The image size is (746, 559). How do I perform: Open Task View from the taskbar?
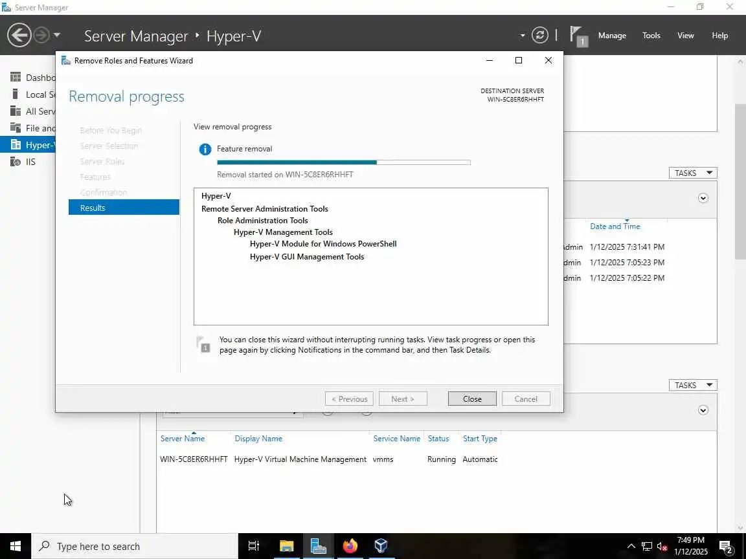pos(254,546)
